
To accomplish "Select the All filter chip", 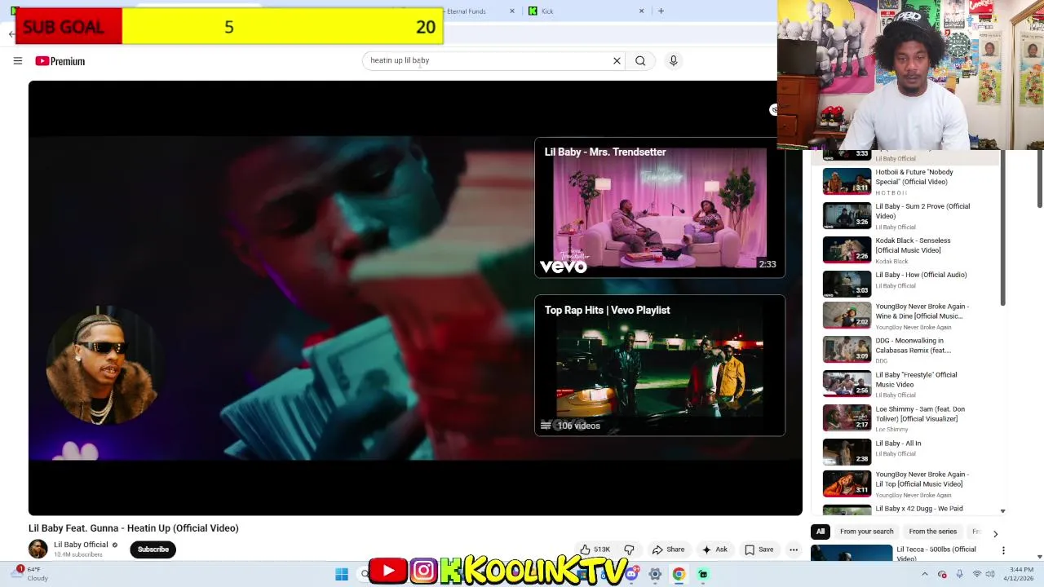I will [821, 532].
